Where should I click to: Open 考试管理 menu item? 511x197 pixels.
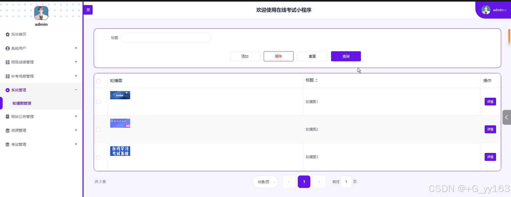coord(41,144)
